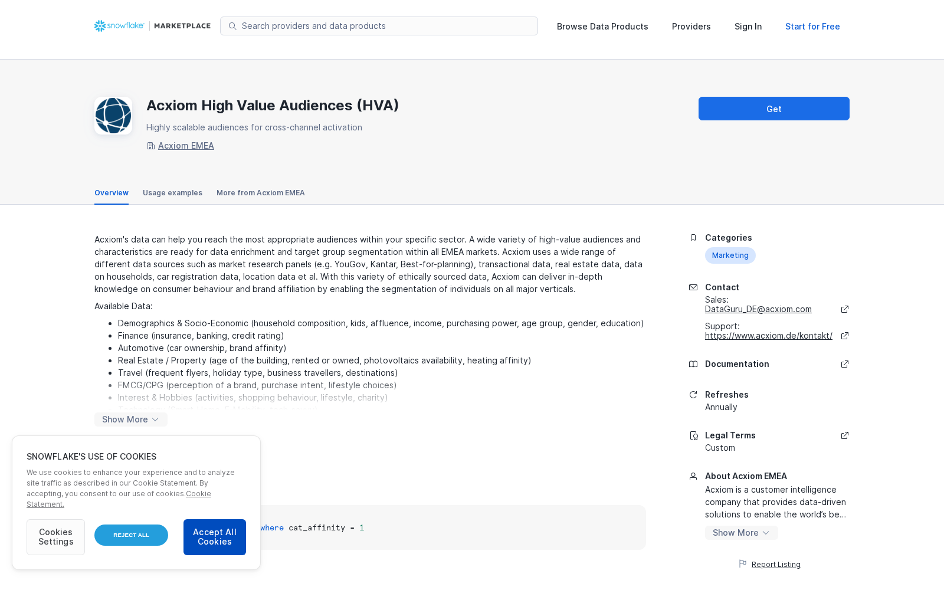Open the Support URL external link icon

845,336
